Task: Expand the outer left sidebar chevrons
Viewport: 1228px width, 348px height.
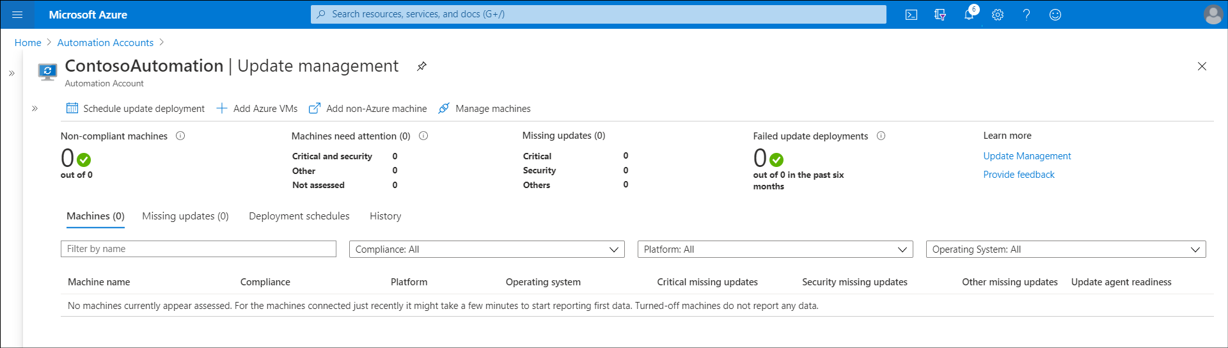Action: coord(12,74)
